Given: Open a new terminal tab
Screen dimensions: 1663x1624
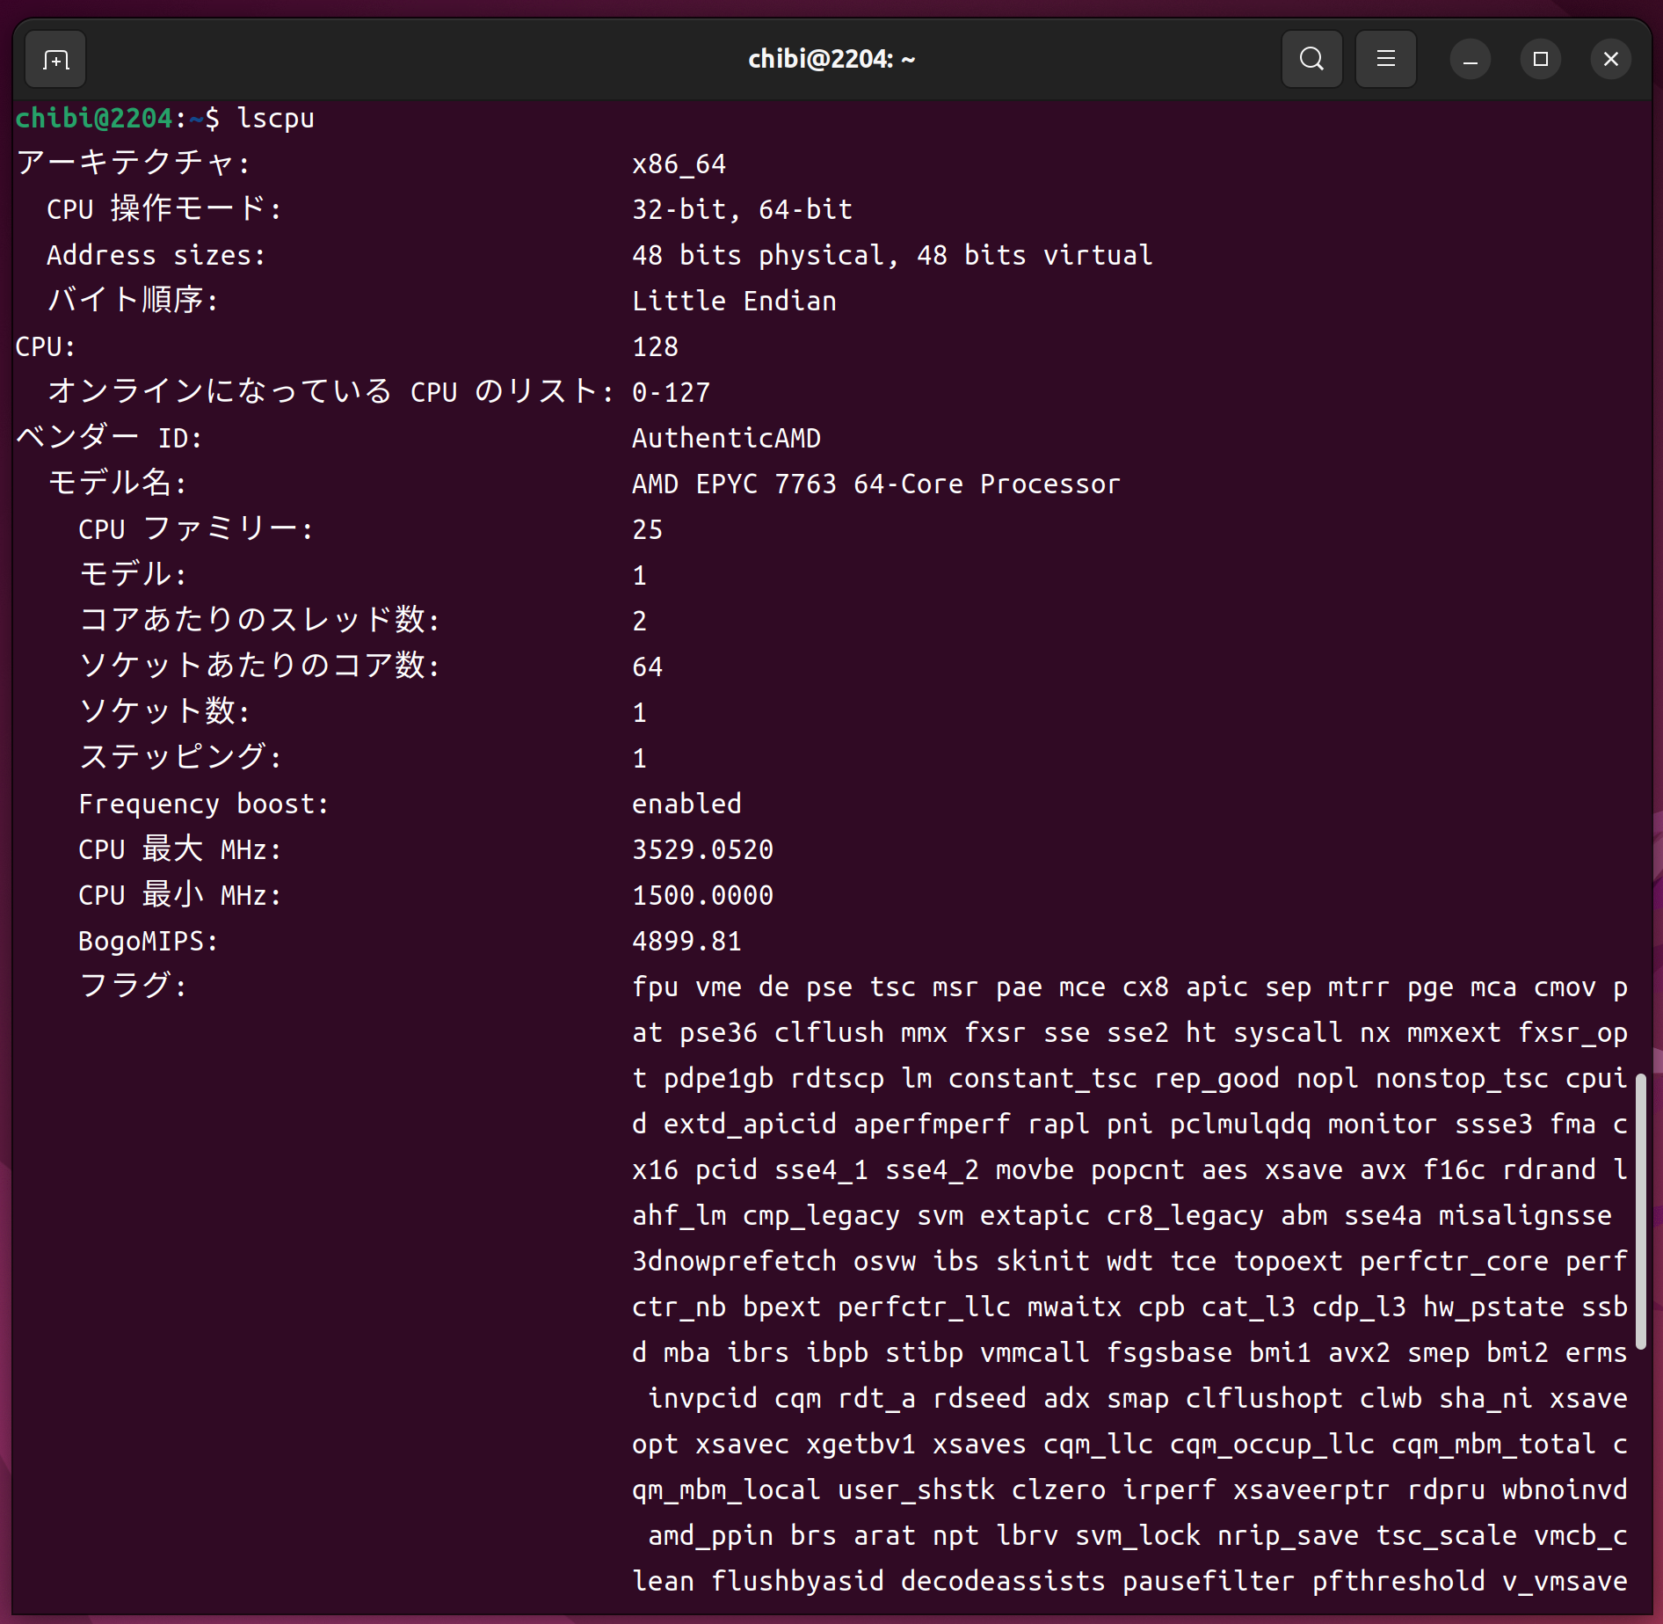Looking at the screenshot, I should pos(55,60).
